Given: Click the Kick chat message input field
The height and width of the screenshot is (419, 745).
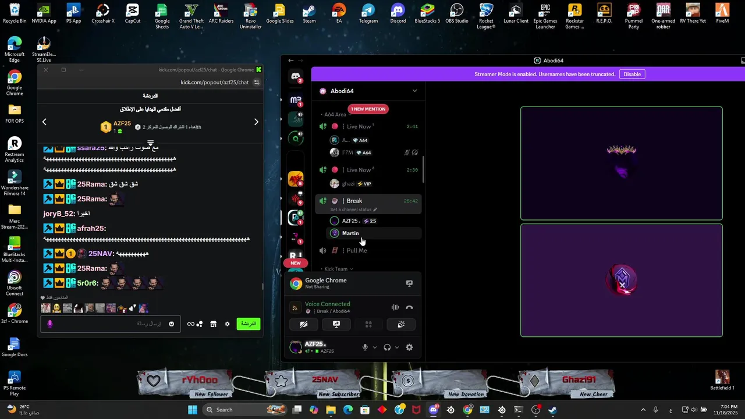Looking at the screenshot, I should (x=110, y=324).
